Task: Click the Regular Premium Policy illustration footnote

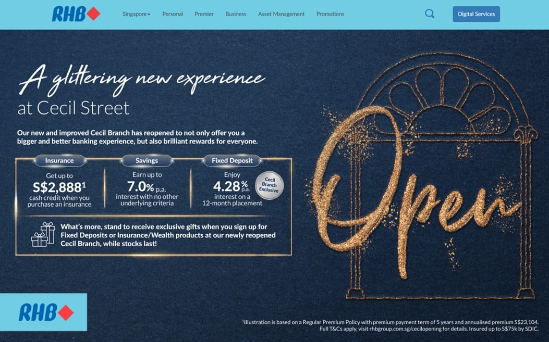Action: (x=391, y=322)
